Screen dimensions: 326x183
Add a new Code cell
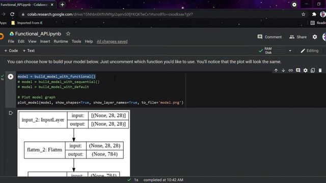(x=11, y=51)
